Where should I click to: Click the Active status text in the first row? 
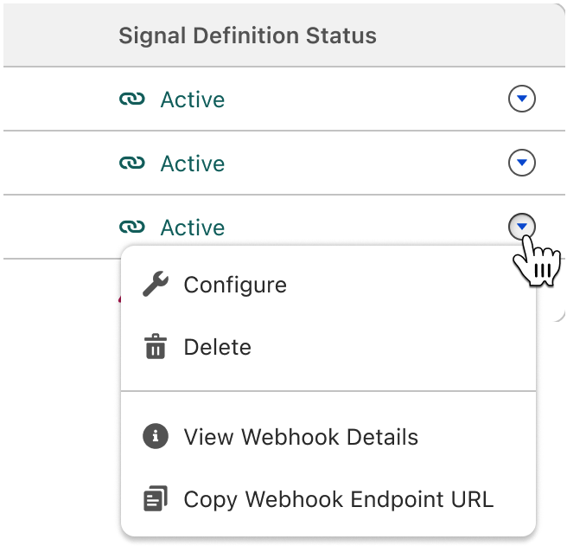point(193,99)
